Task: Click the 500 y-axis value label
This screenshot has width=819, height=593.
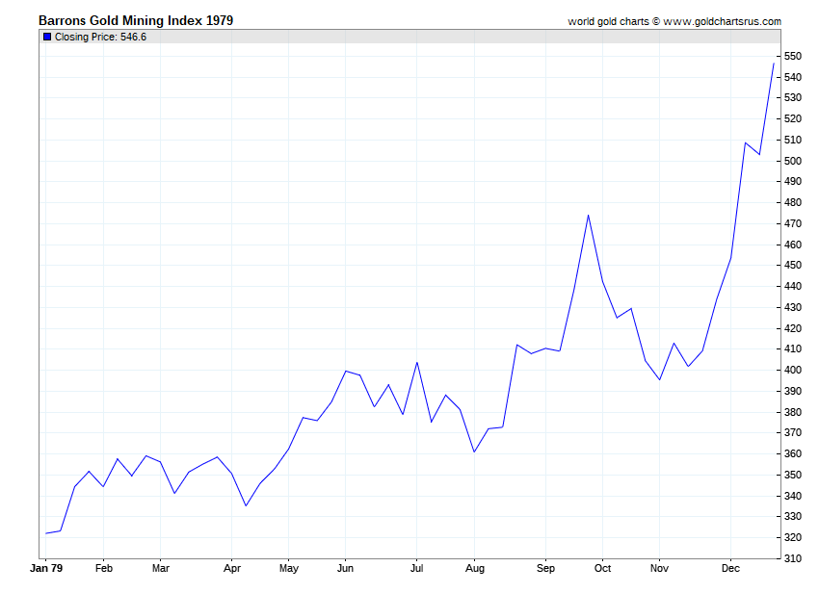Action: (792, 161)
